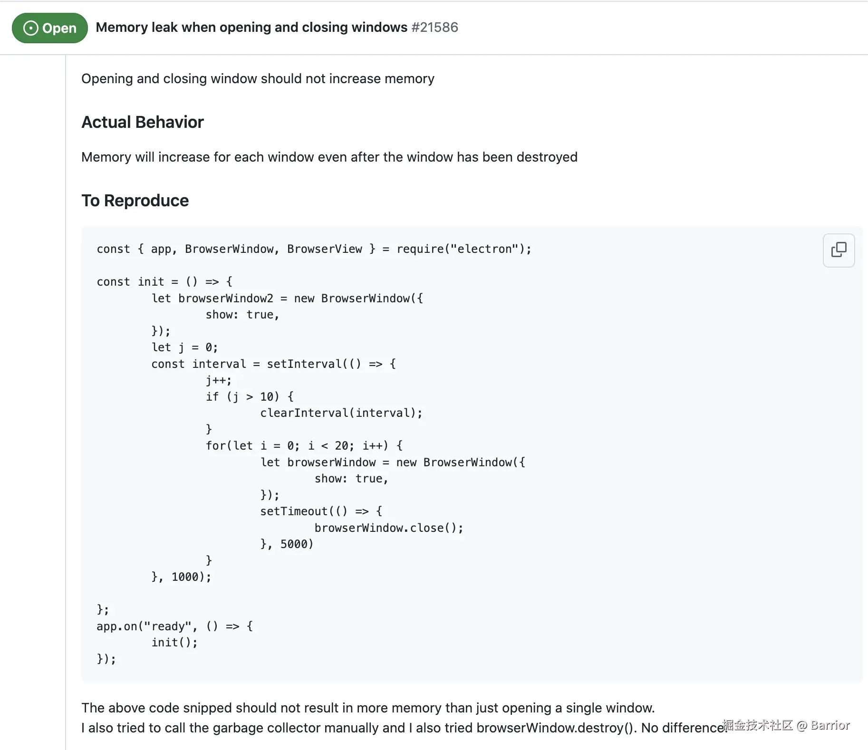Click the green Open status label text
This screenshot has width=868, height=750.
coord(59,28)
